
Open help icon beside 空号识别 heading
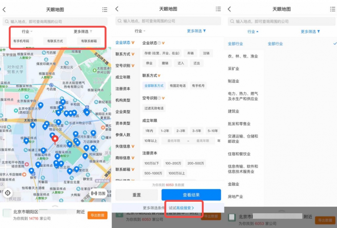click(x=159, y=98)
